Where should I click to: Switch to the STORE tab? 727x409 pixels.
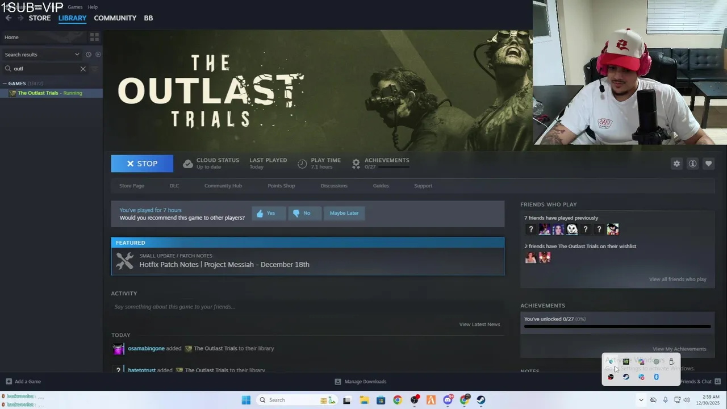point(40,18)
